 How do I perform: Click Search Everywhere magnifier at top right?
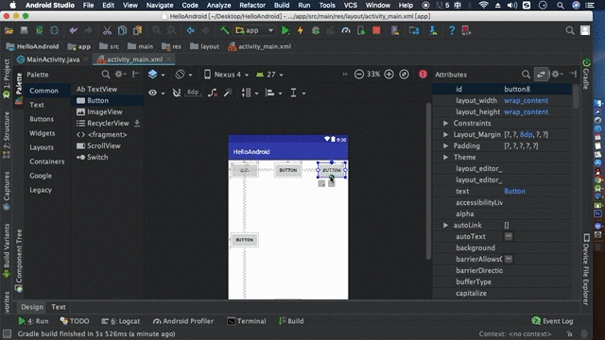(x=569, y=30)
